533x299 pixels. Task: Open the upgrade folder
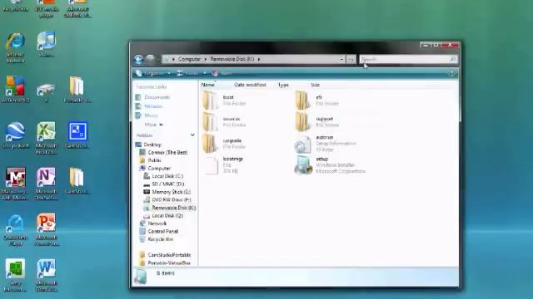(224, 144)
